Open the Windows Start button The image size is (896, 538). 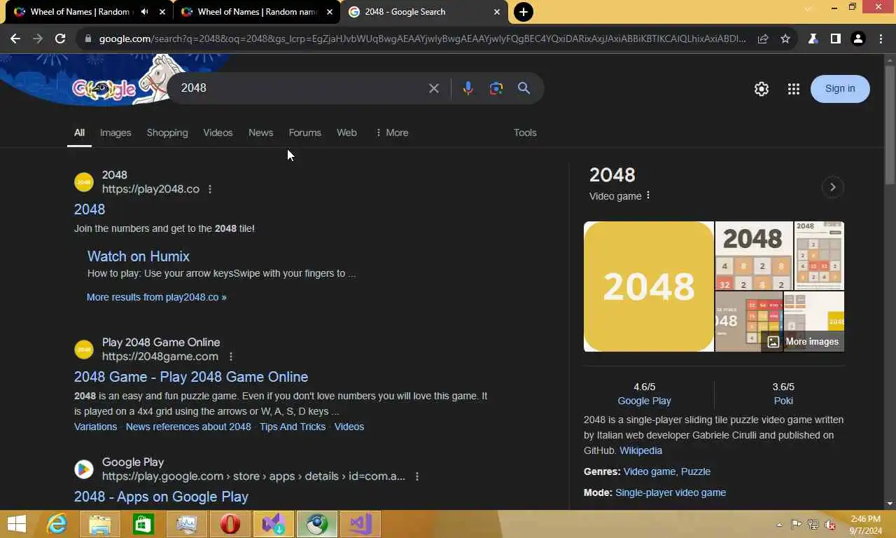click(17, 524)
